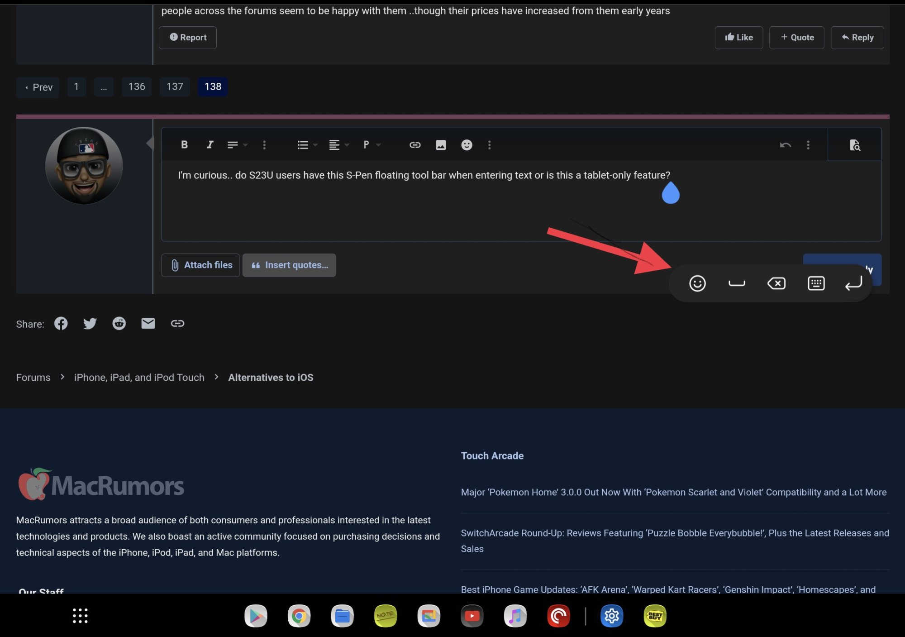This screenshot has width=905, height=637.
Task: Open Alternatives to iOS breadcrumb link
Action: coord(271,377)
